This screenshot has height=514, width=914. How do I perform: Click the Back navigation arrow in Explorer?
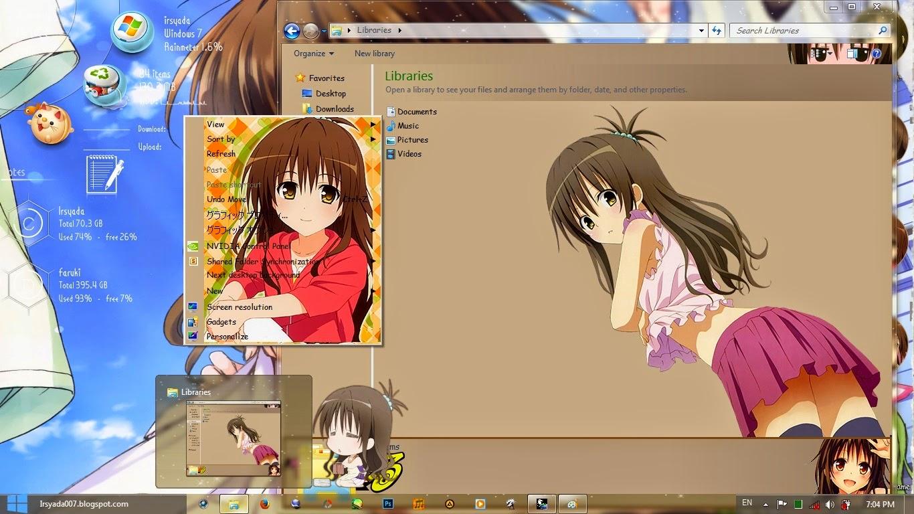(x=291, y=31)
